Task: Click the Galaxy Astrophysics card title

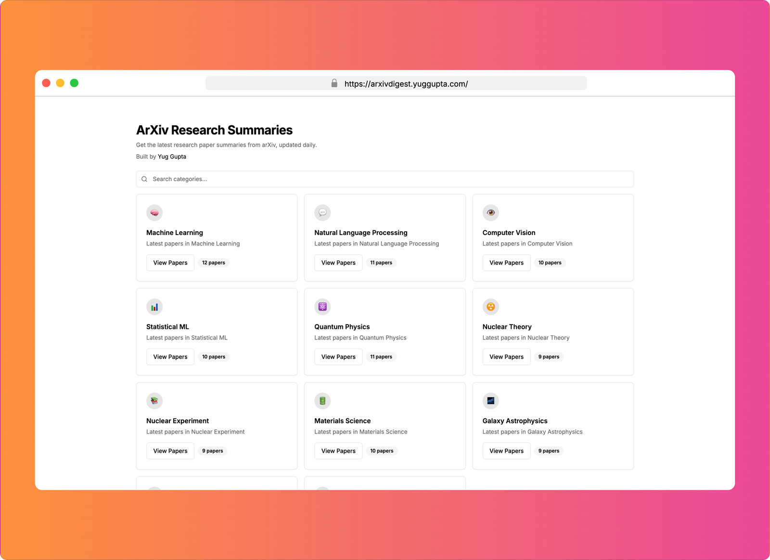Action: coord(515,421)
